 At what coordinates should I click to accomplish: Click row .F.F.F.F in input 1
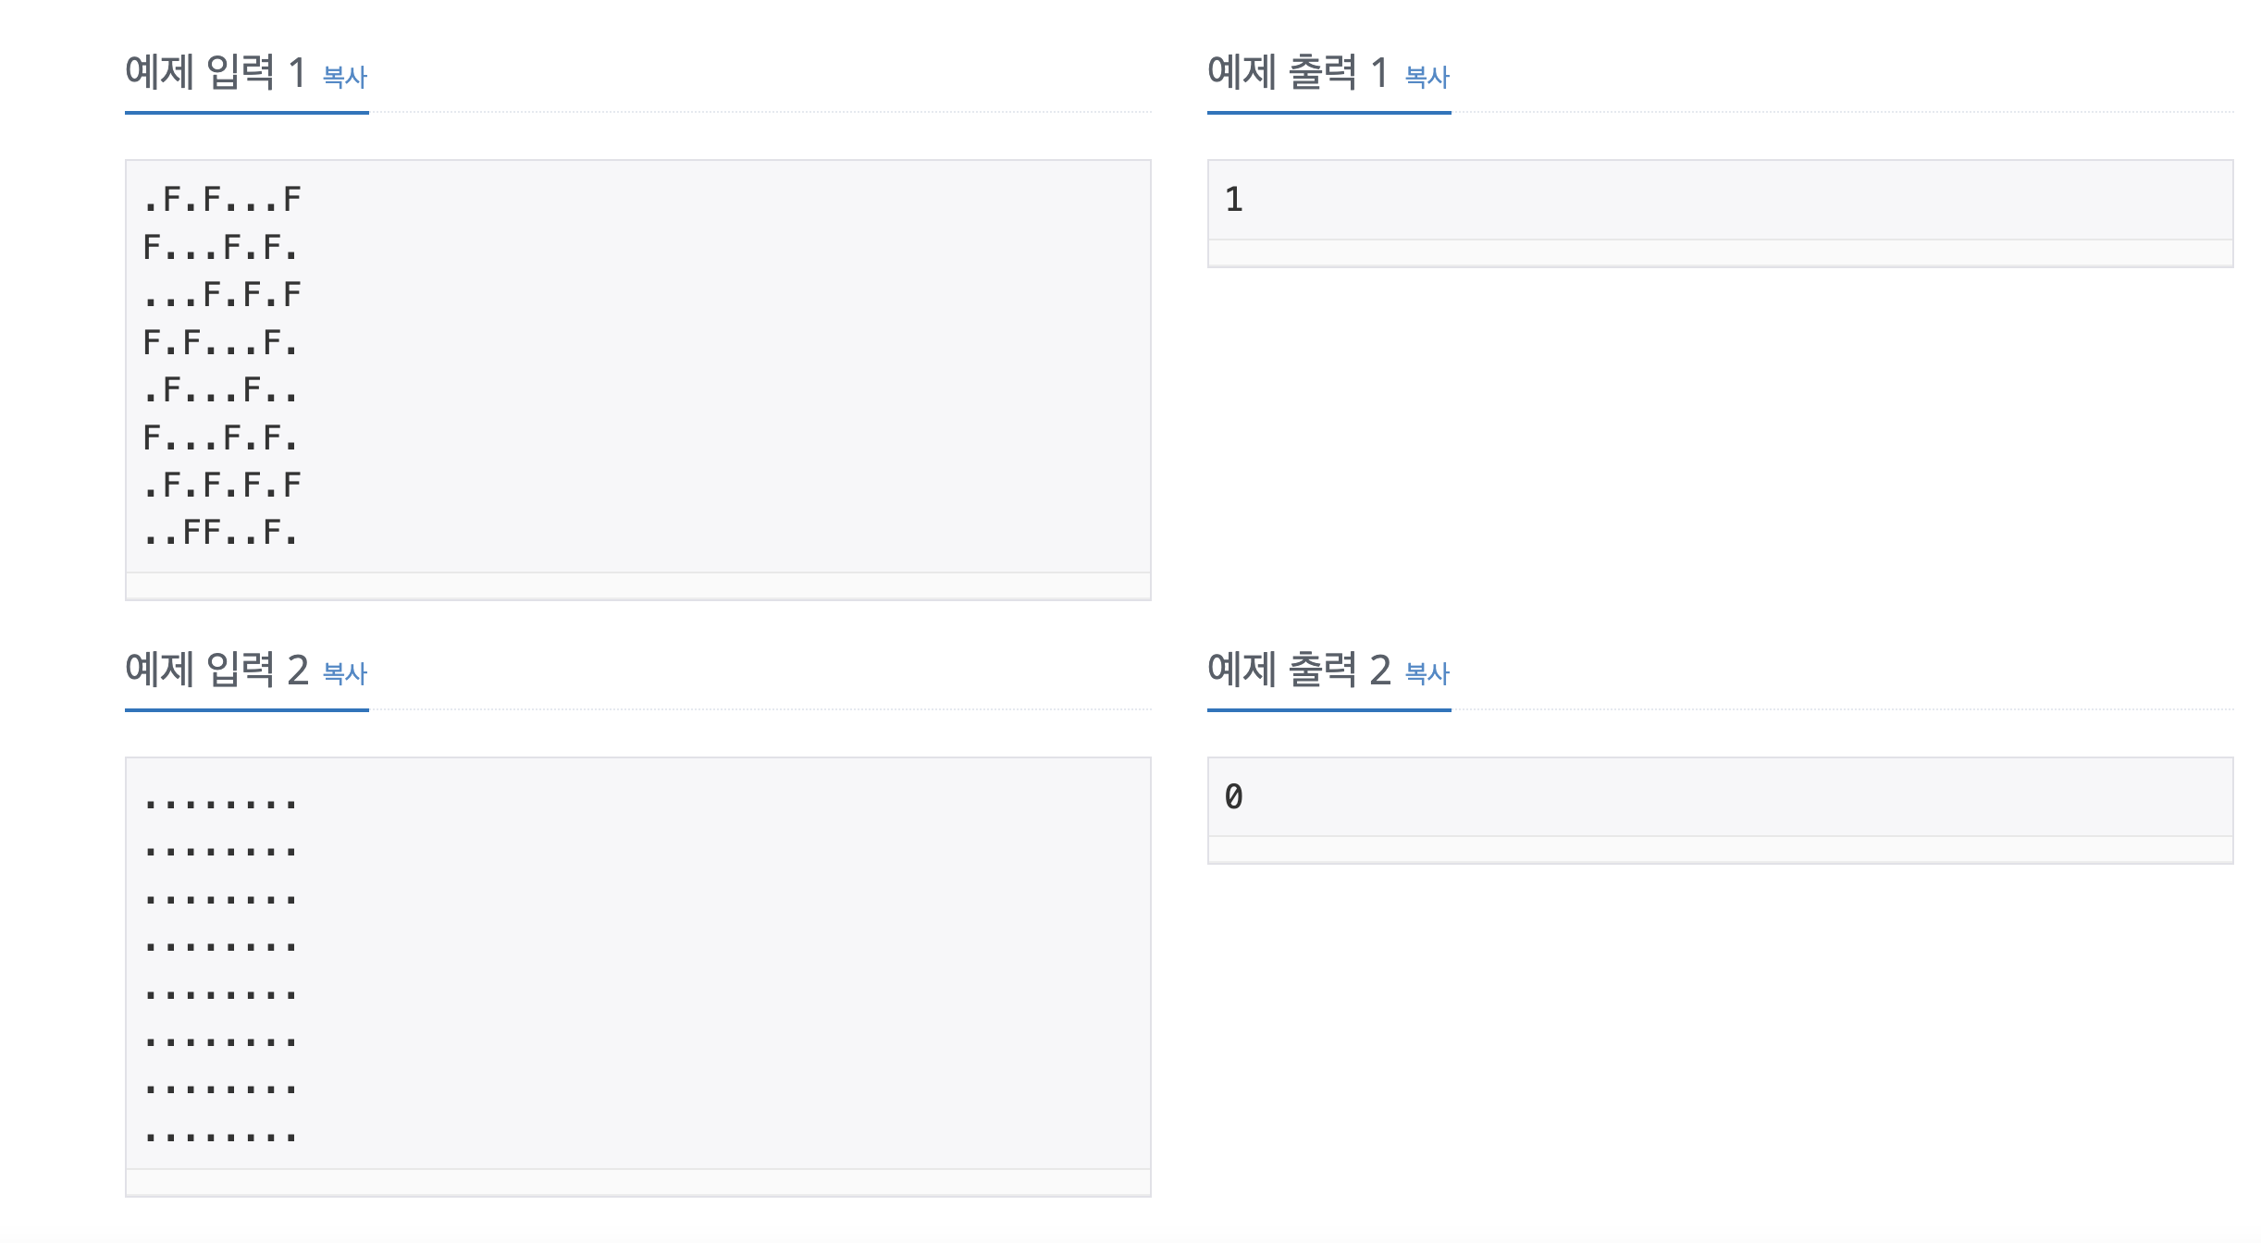pos(222,485)
